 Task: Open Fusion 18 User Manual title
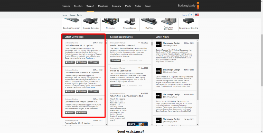click(x=121, y=71)
